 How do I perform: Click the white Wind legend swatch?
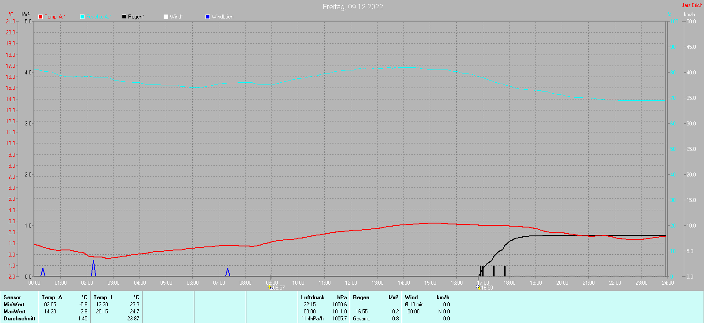tap(166, 17)
